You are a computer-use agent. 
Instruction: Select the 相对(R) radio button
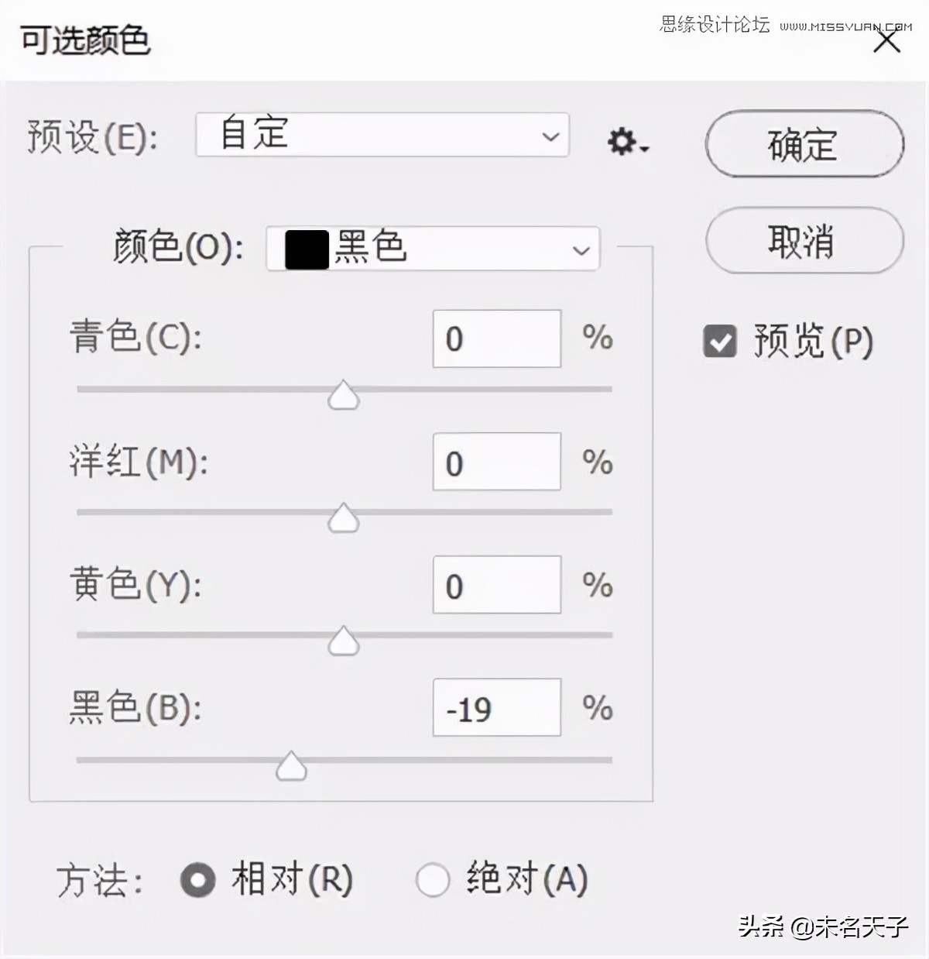197,880
